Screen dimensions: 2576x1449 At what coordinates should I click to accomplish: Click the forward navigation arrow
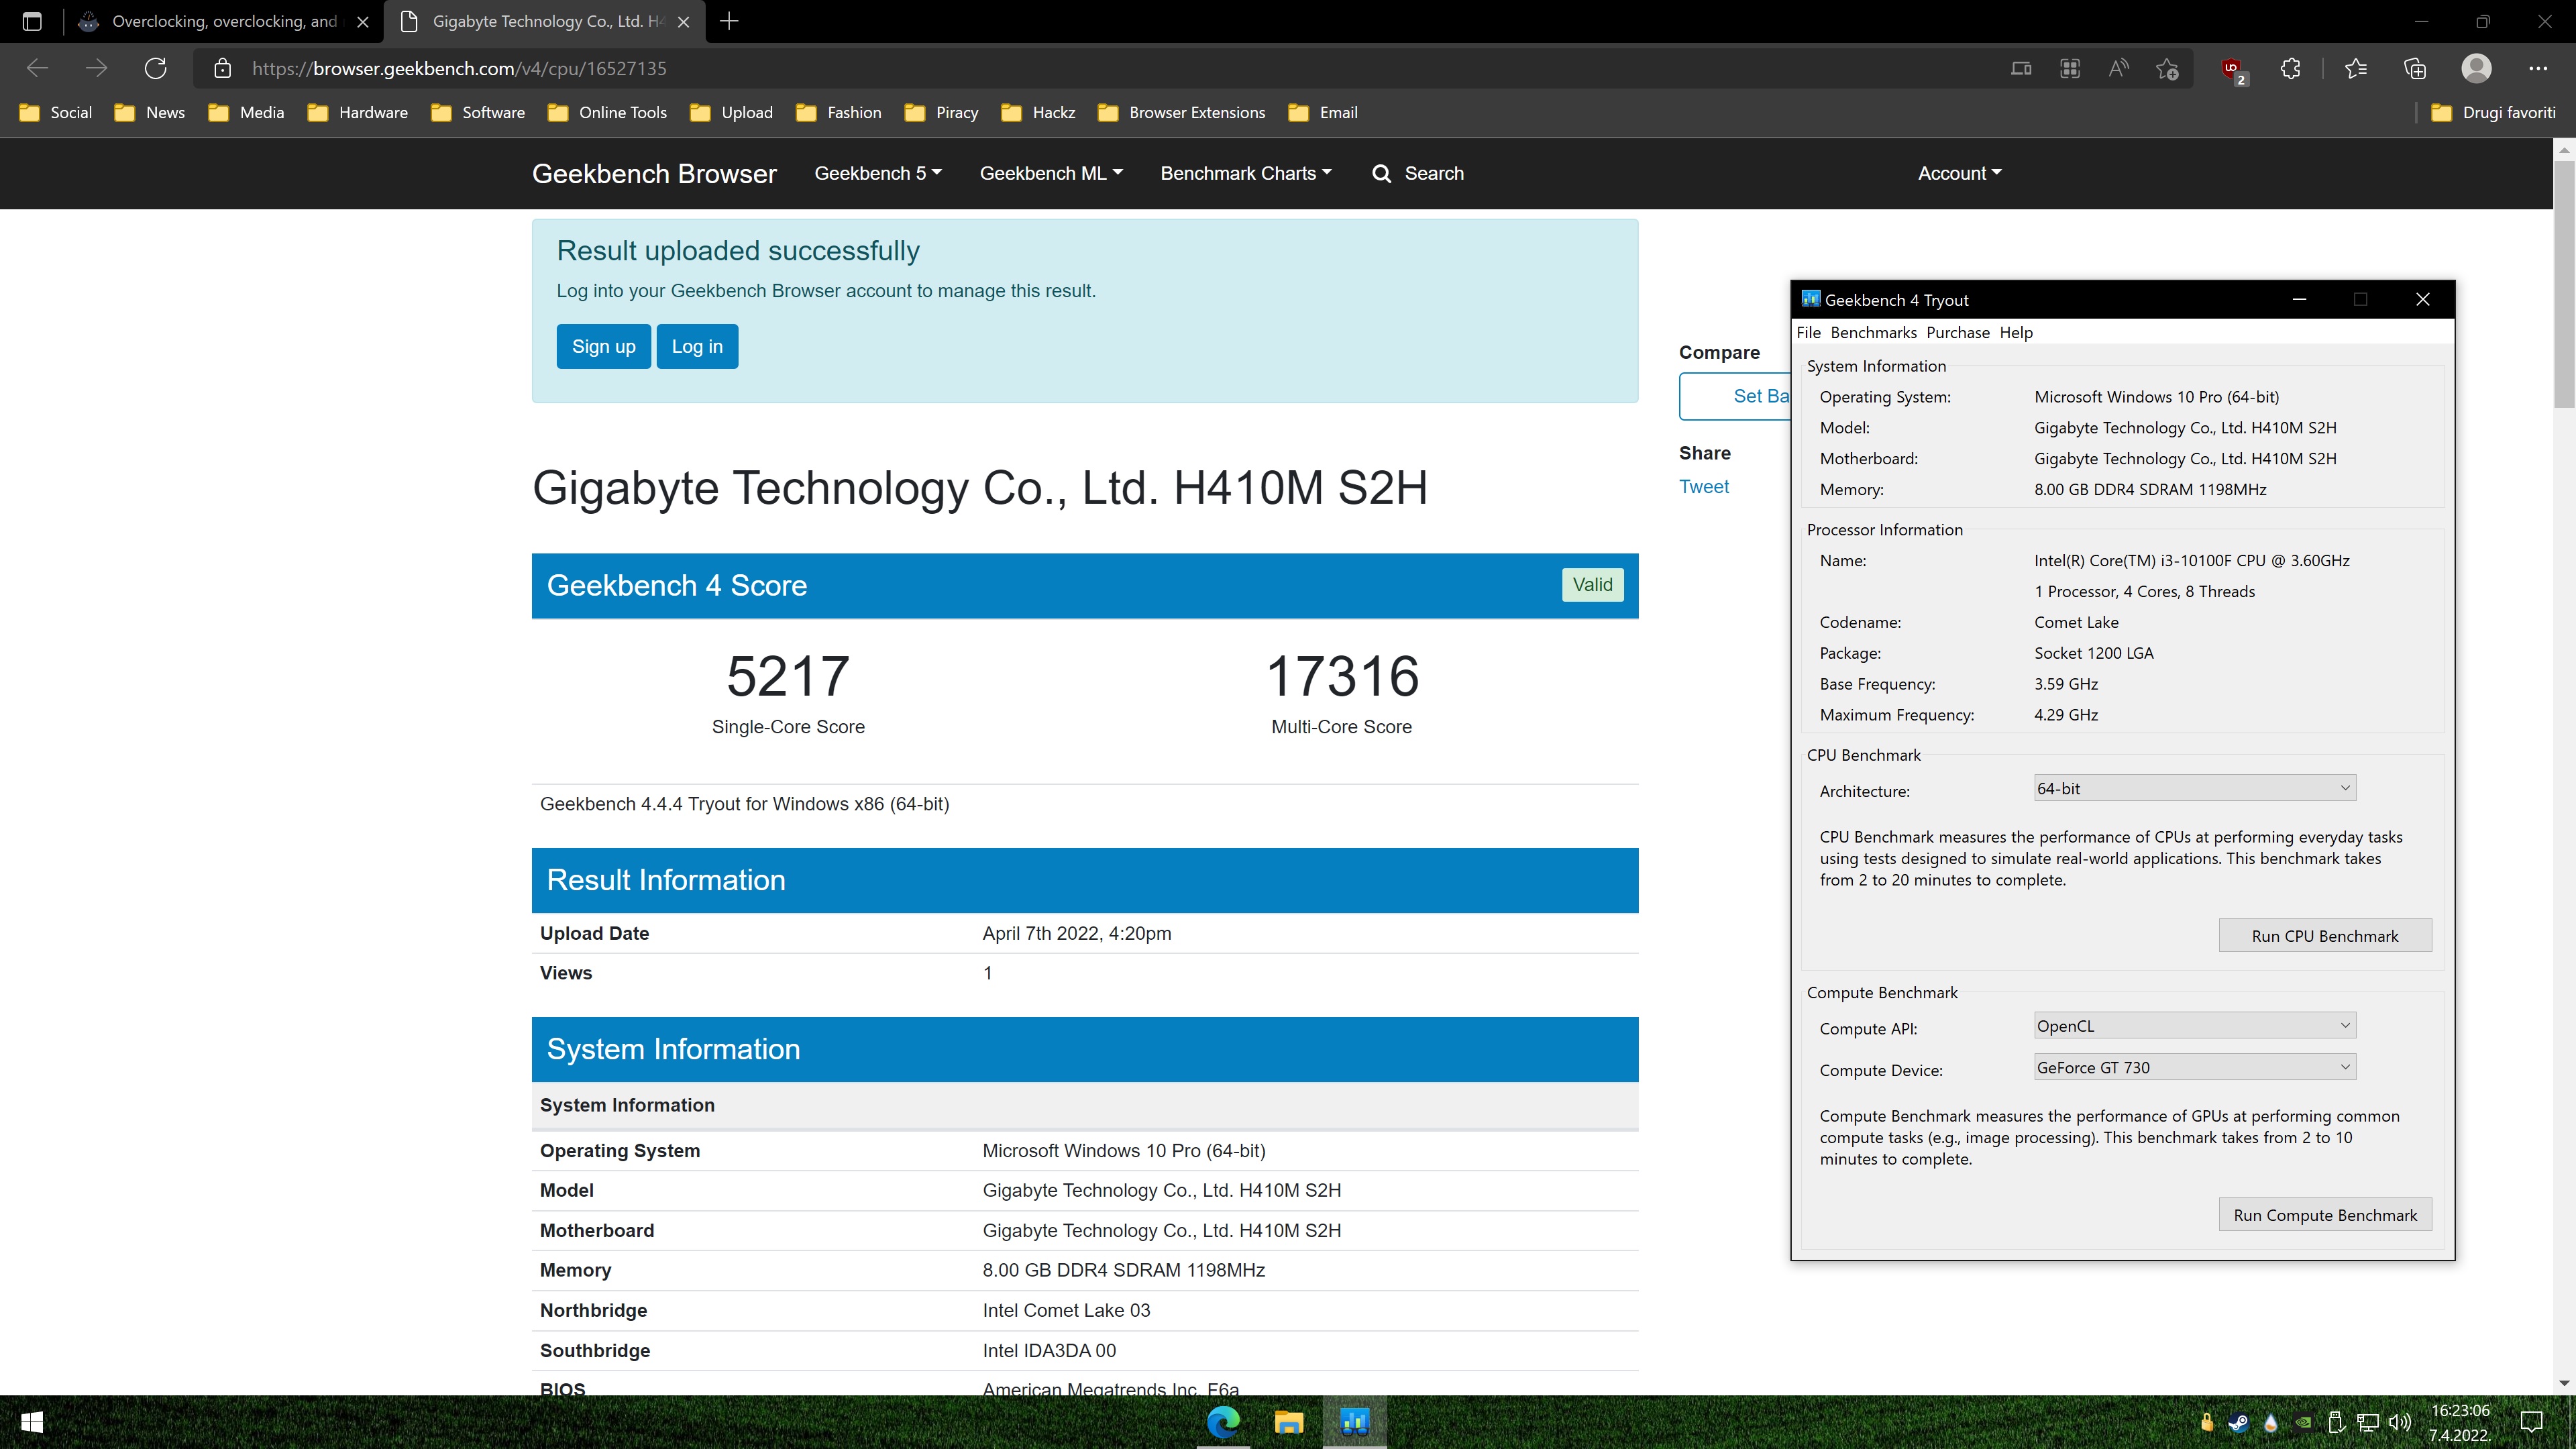click(x=96, y=68)
